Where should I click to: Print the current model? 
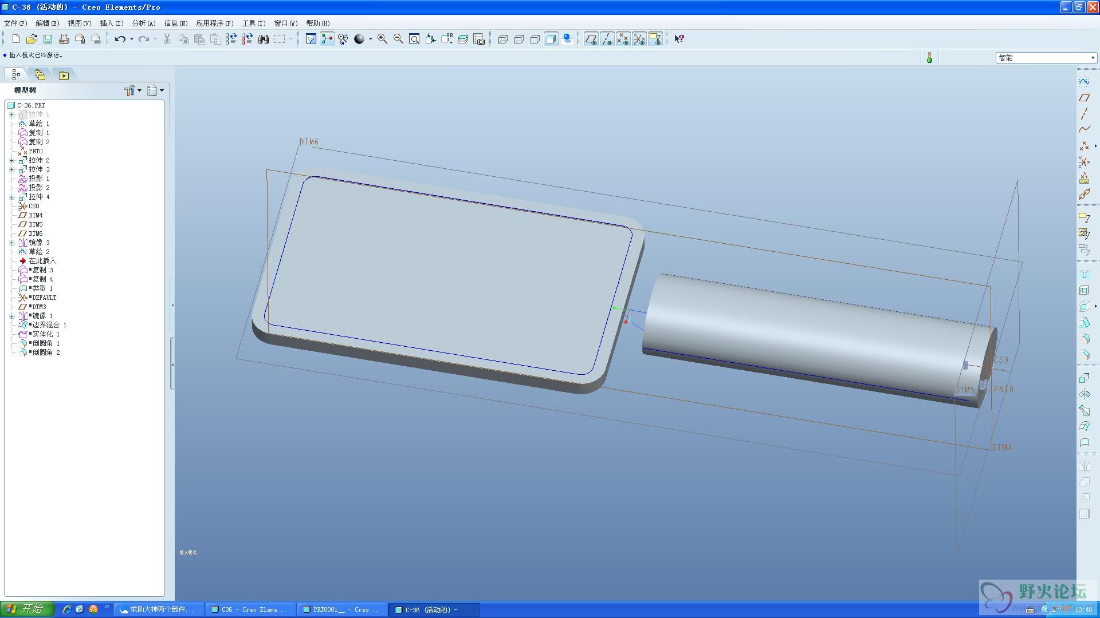(x=64, y=39)
